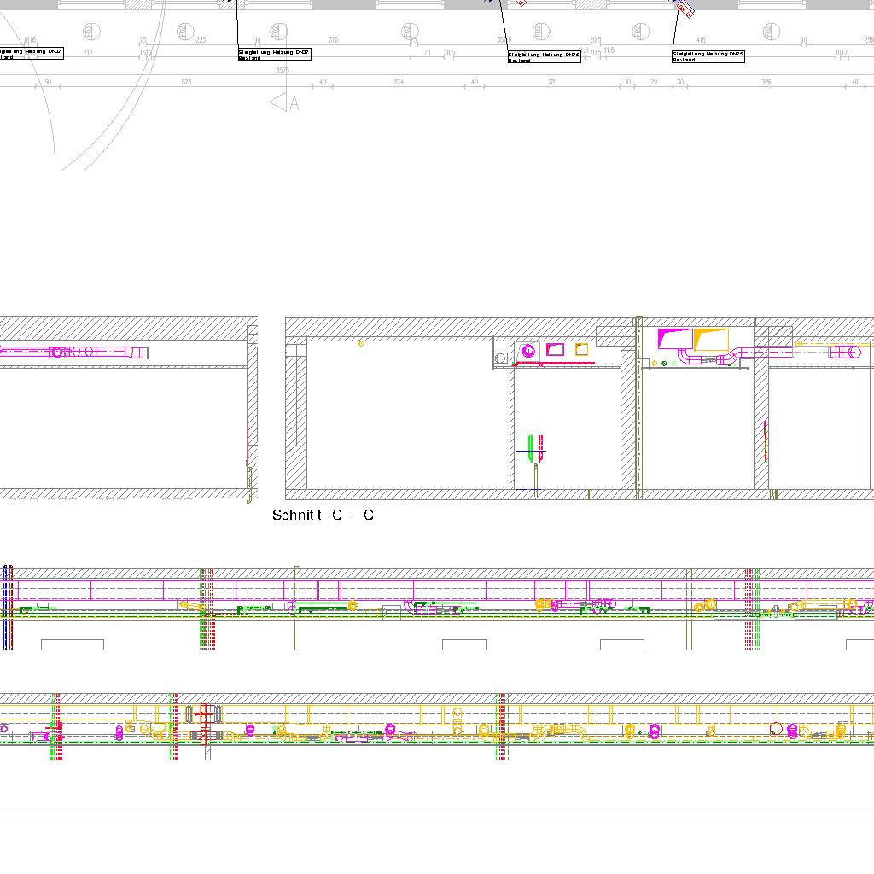Click the 'Schnitt C - C' section title
874x874 pixels.
[323, 516]
